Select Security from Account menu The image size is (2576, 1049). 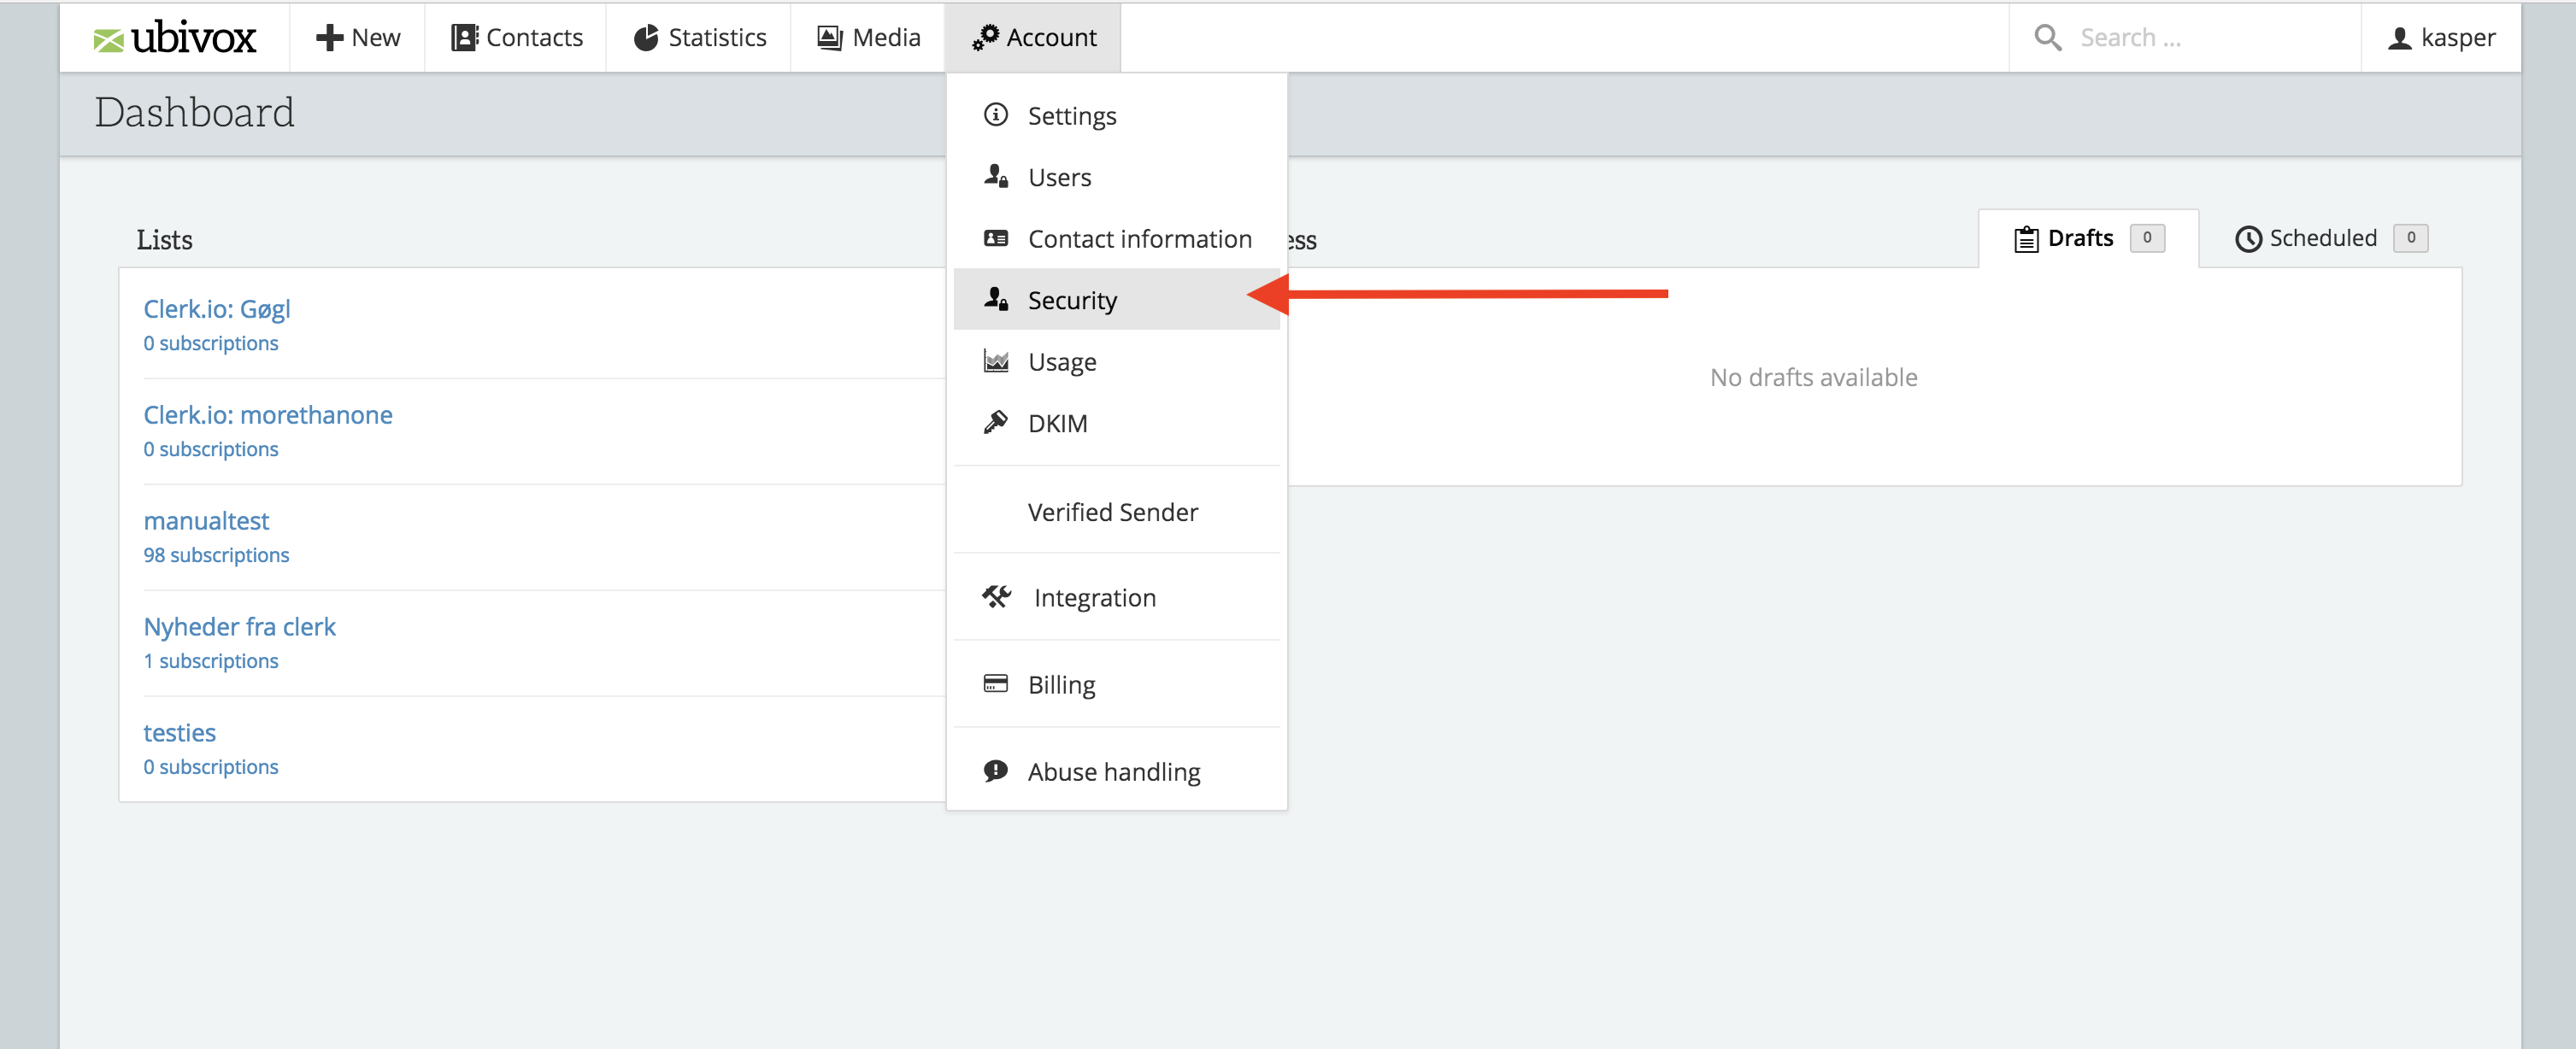1072,300
